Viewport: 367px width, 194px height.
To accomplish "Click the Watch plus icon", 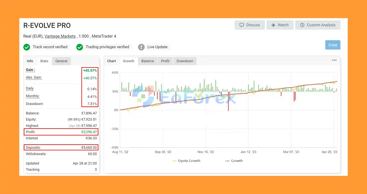I will point(273,25).
